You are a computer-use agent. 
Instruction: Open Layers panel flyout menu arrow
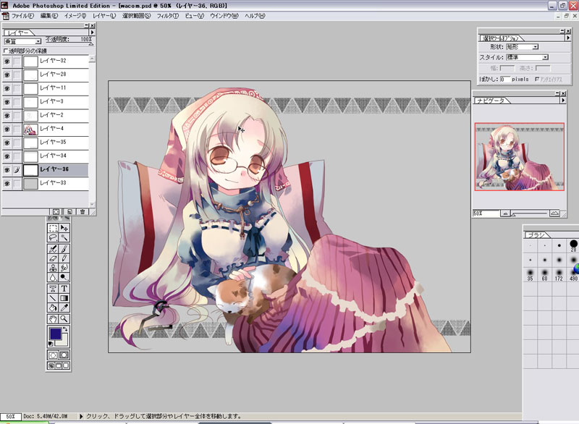tap(93, 33)
